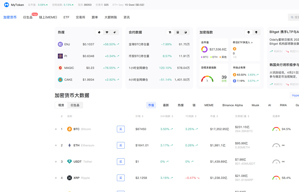Open 交易所 nav item

point(80,17)
